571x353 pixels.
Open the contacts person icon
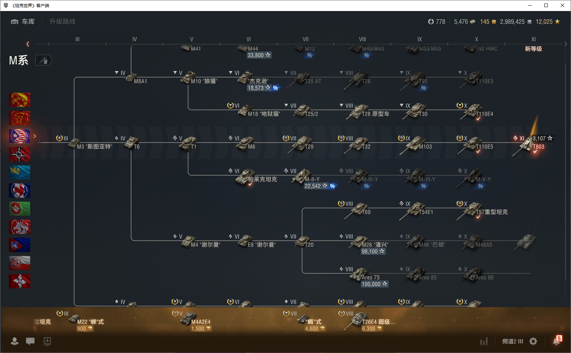(15, 341)
